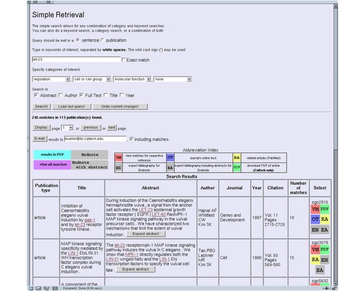Image resolution: width=364 pixels, height=291 pixels.
Task: Click the purple view all matches button
Action: pyautogui.click(x=52, y=165)
